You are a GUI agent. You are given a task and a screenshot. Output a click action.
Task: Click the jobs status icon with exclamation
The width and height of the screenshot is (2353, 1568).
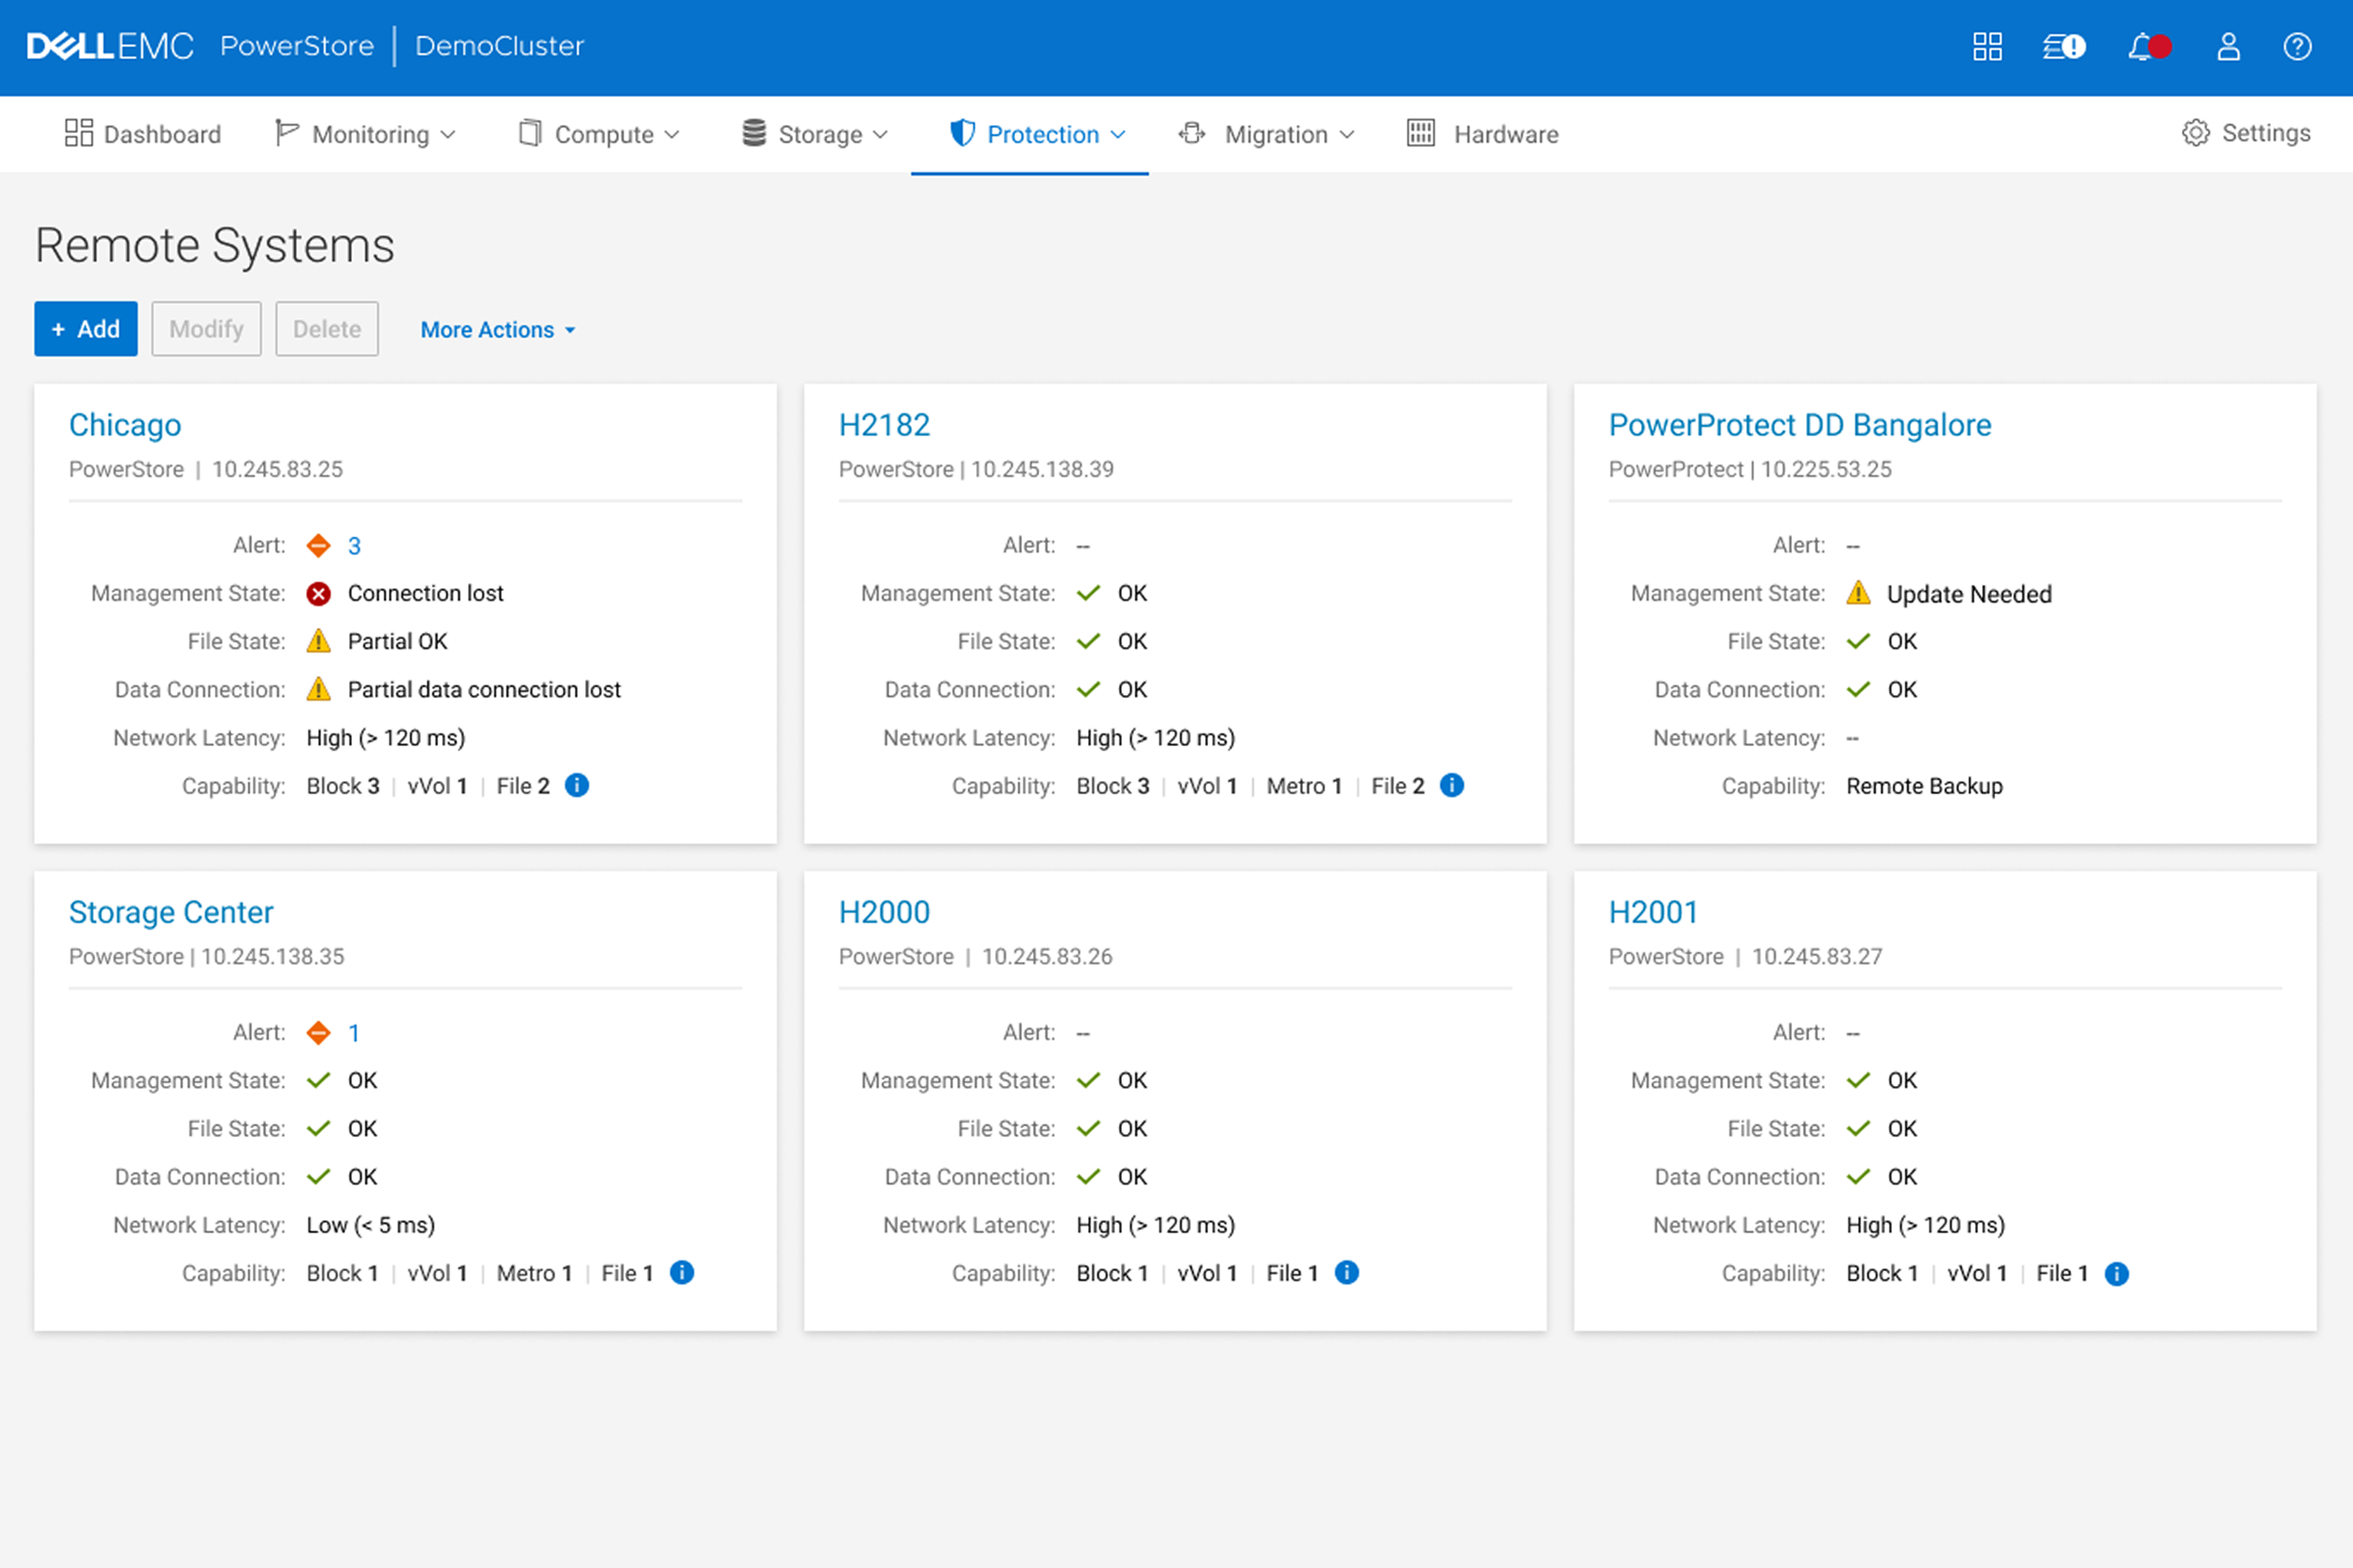(x=2063, y=47)
